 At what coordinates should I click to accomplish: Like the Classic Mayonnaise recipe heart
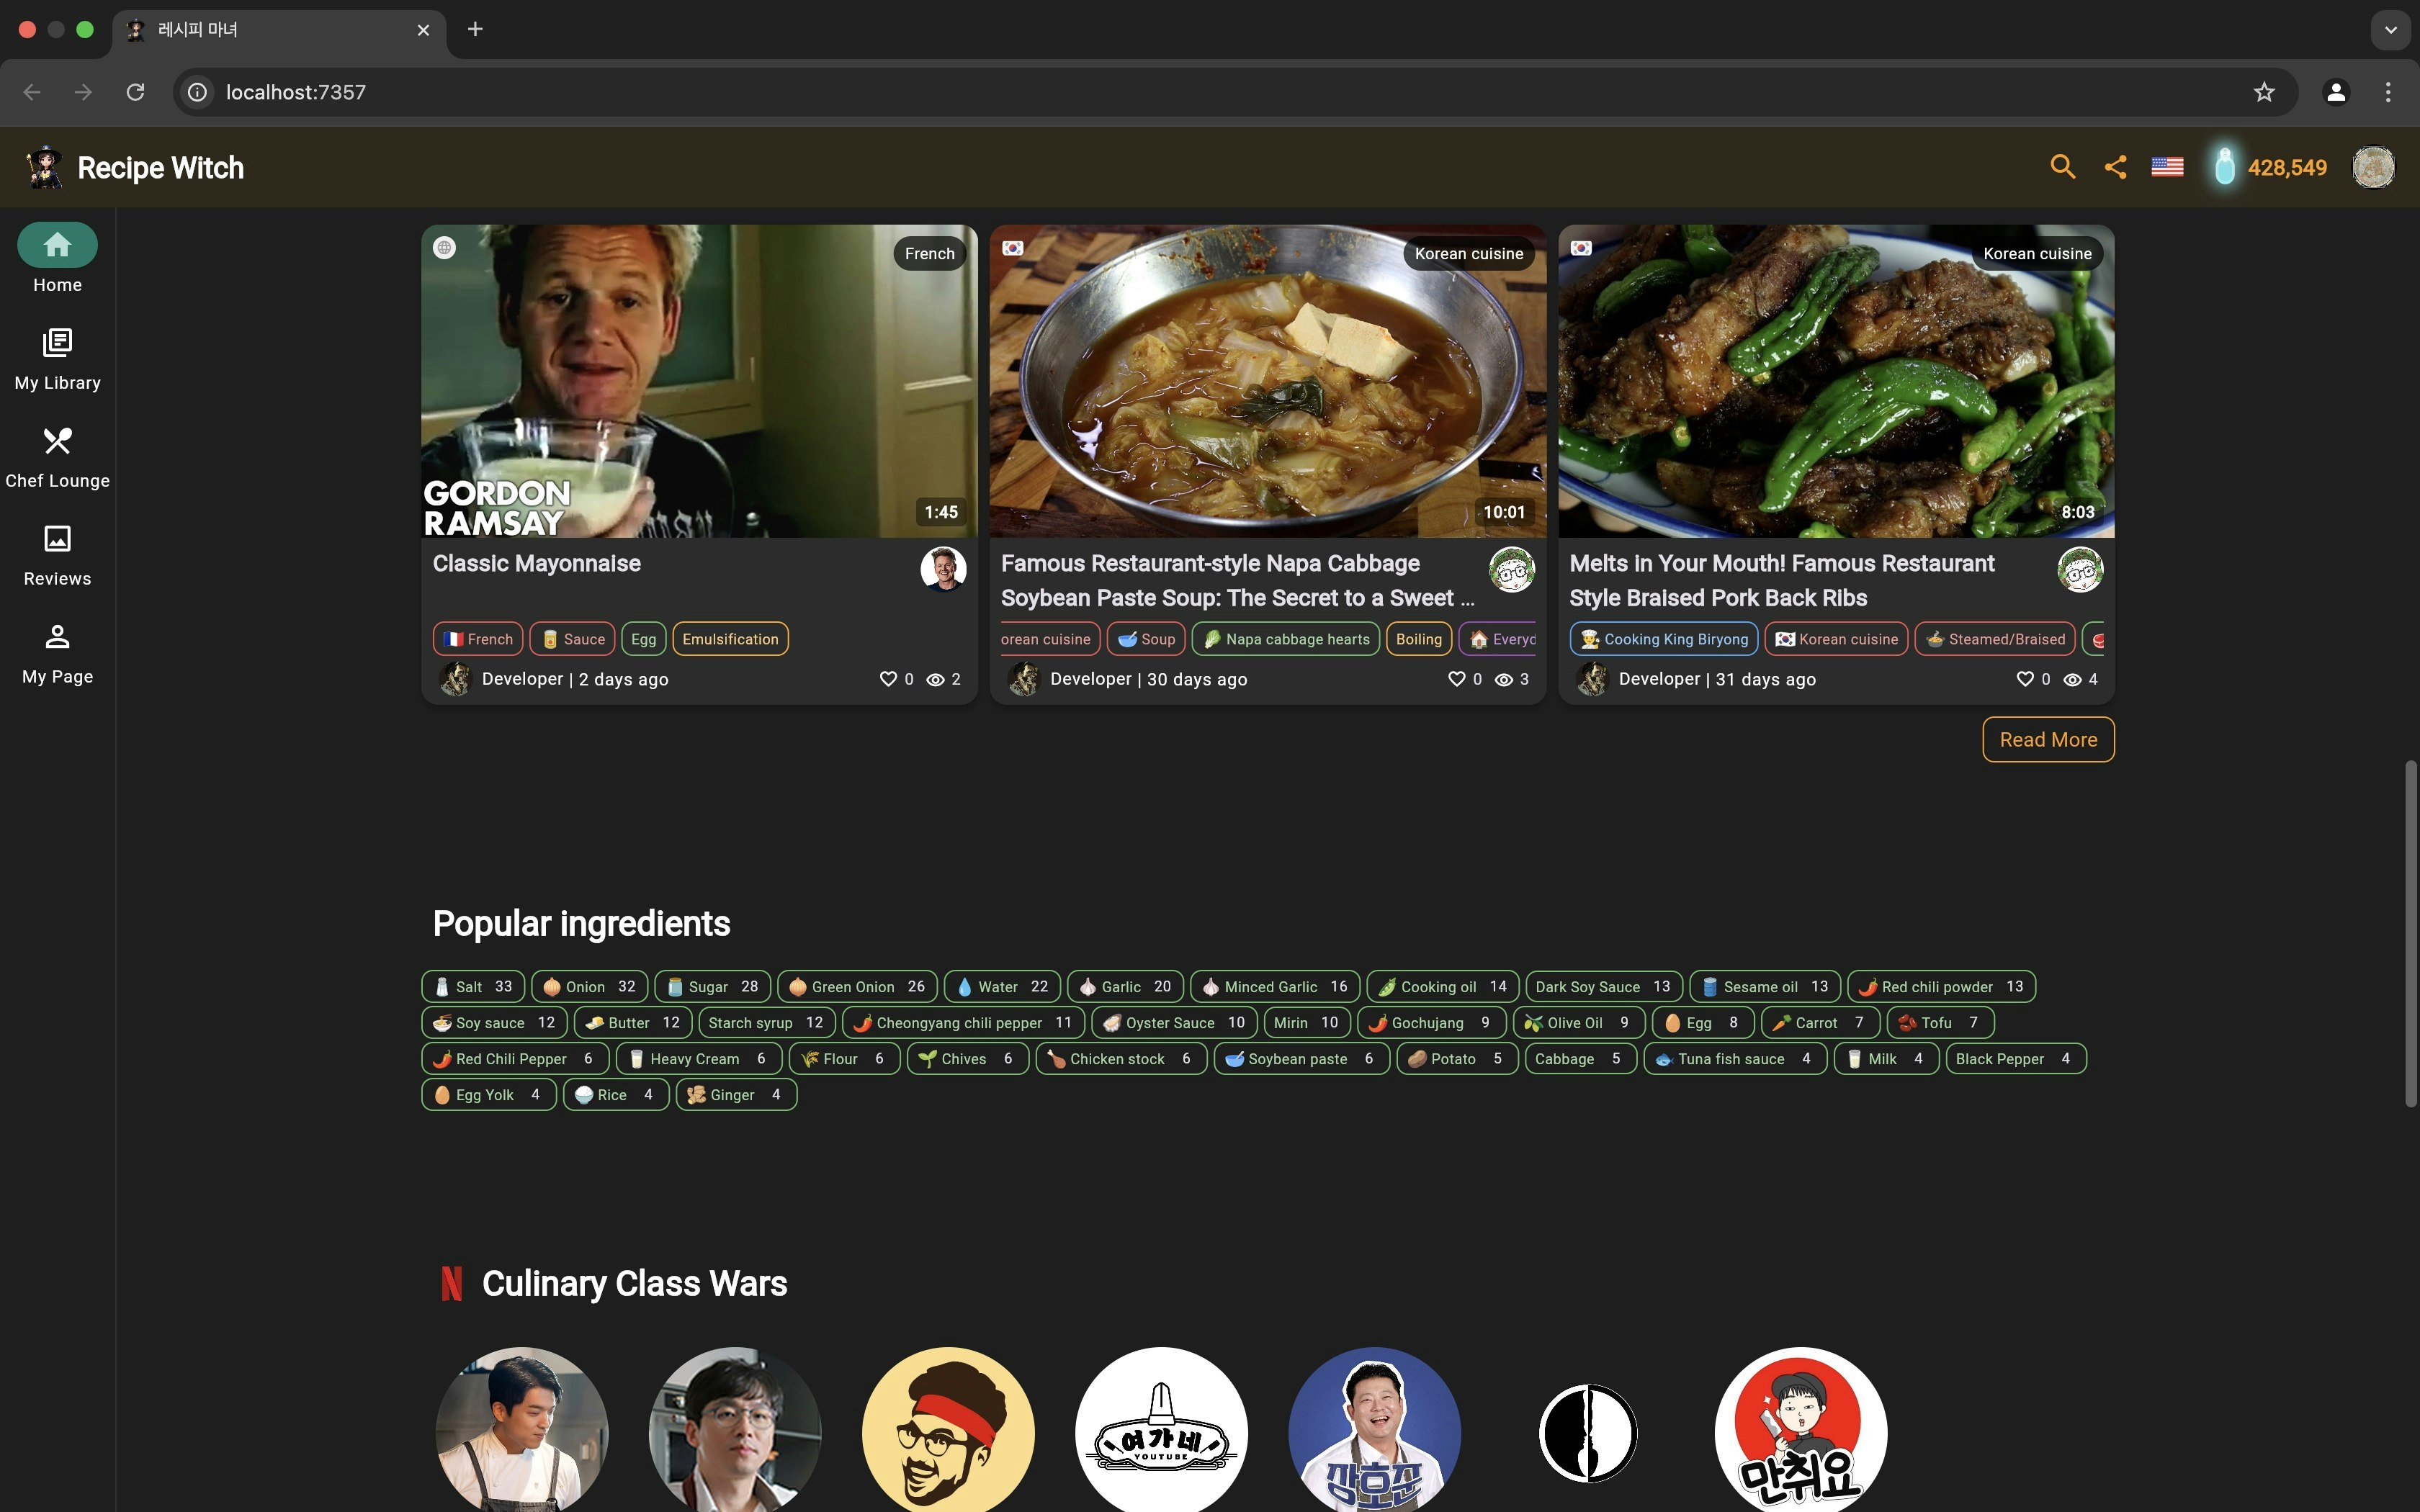click(x=887, y=679)
